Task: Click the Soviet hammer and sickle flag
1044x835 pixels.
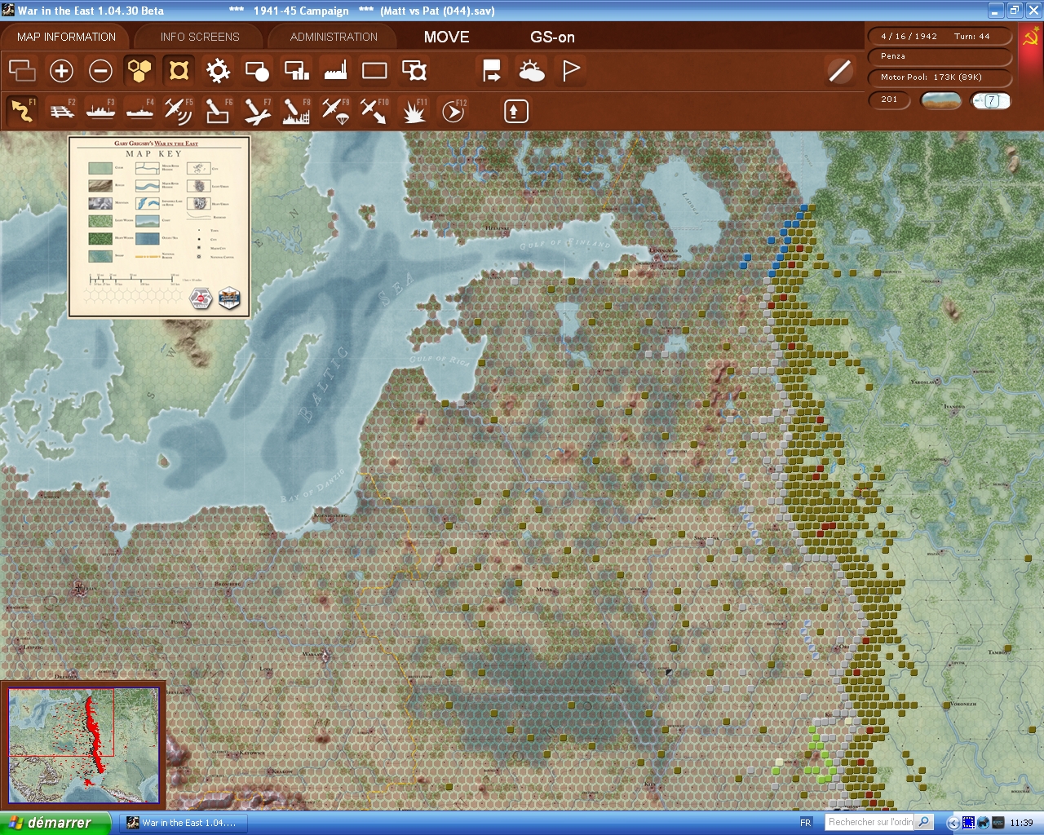Action: pyautogui.click(x=1030, y=37)
